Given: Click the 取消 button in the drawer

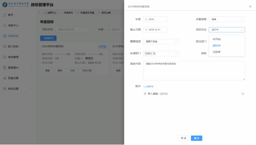Looking at the screenshot, I should coord(184,138).
